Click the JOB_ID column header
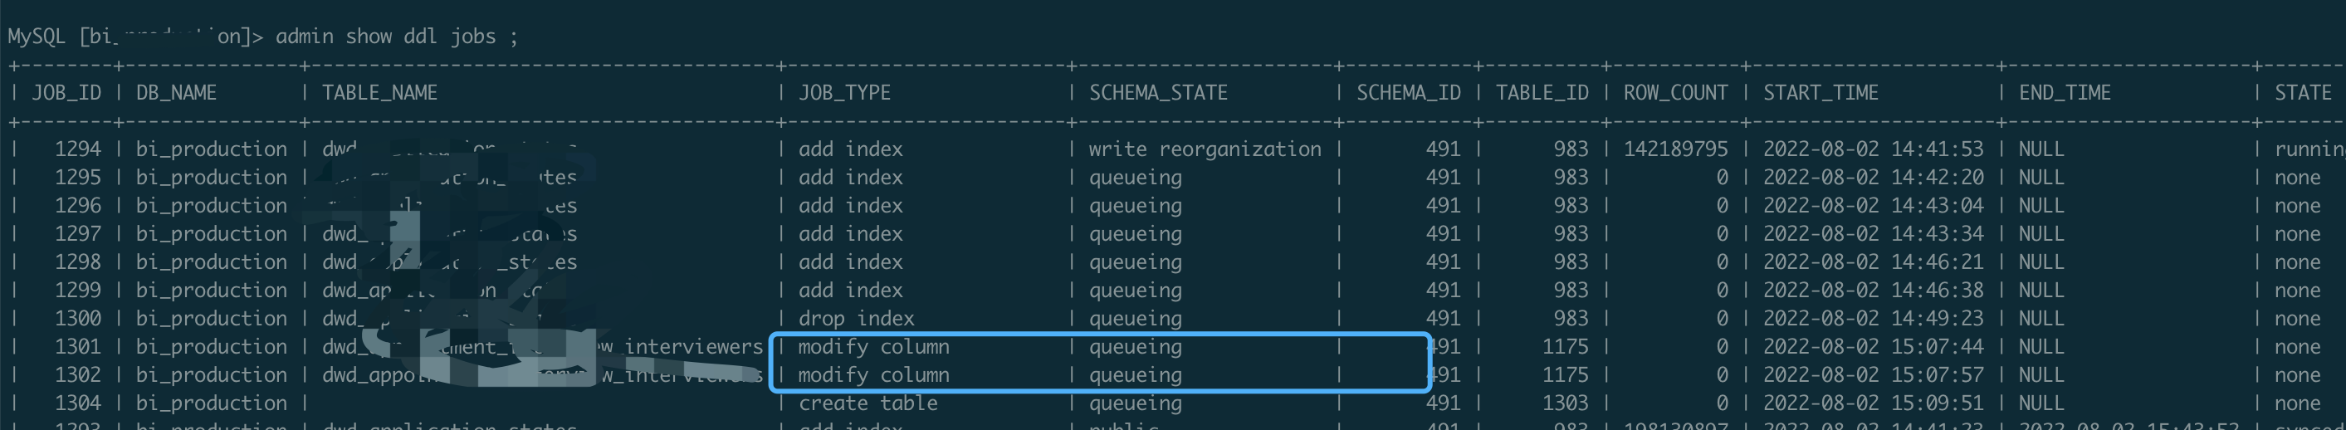 click(66, 93)
